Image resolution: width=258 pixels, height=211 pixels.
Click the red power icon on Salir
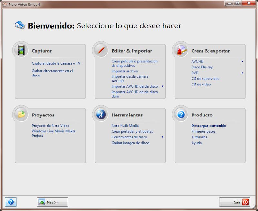245,202
